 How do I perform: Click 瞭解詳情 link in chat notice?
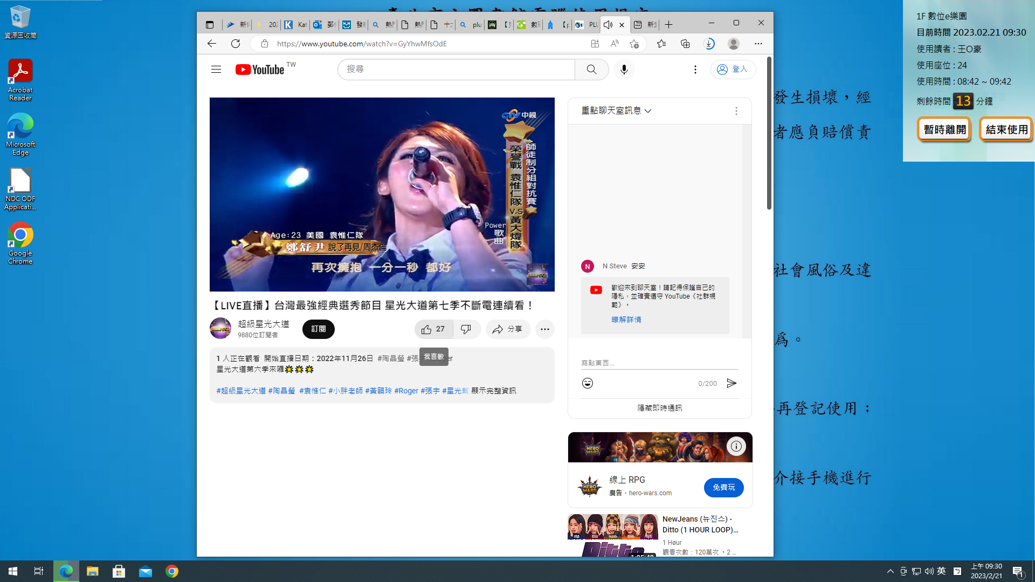point(626,320)
